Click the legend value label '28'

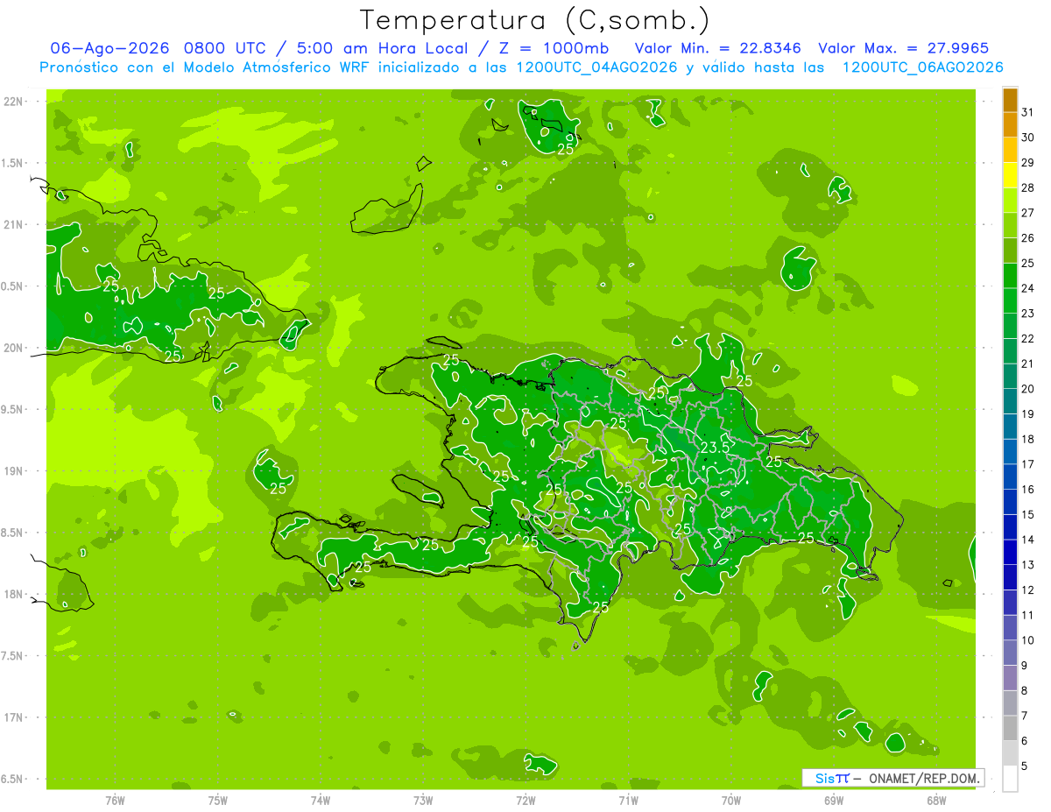pos(1028,187)
